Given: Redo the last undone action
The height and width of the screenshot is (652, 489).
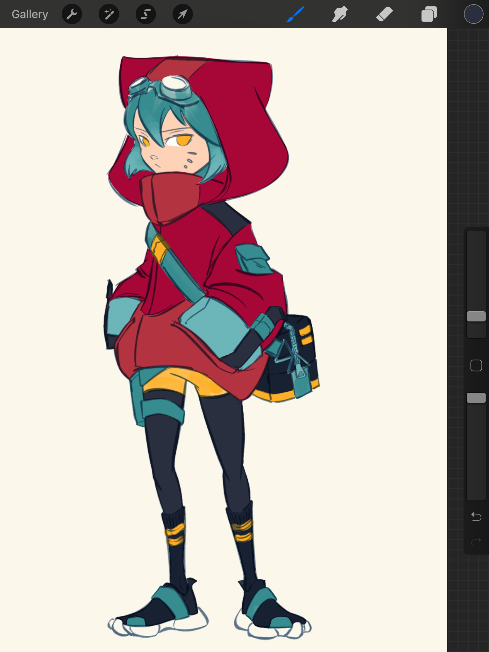Looking at the screenshot, I should coord(476,542).
